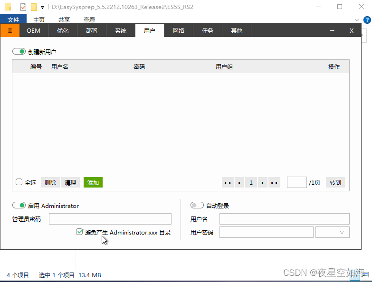Maximize the Explorer window
Image resolution: width=372 pixels, height=282 pixels.
pos(340,7)
